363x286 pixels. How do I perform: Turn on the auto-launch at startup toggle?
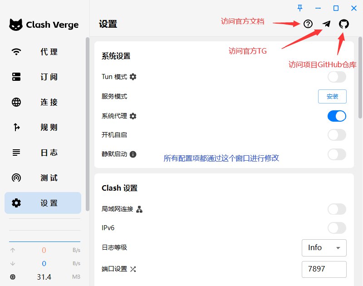337,135
